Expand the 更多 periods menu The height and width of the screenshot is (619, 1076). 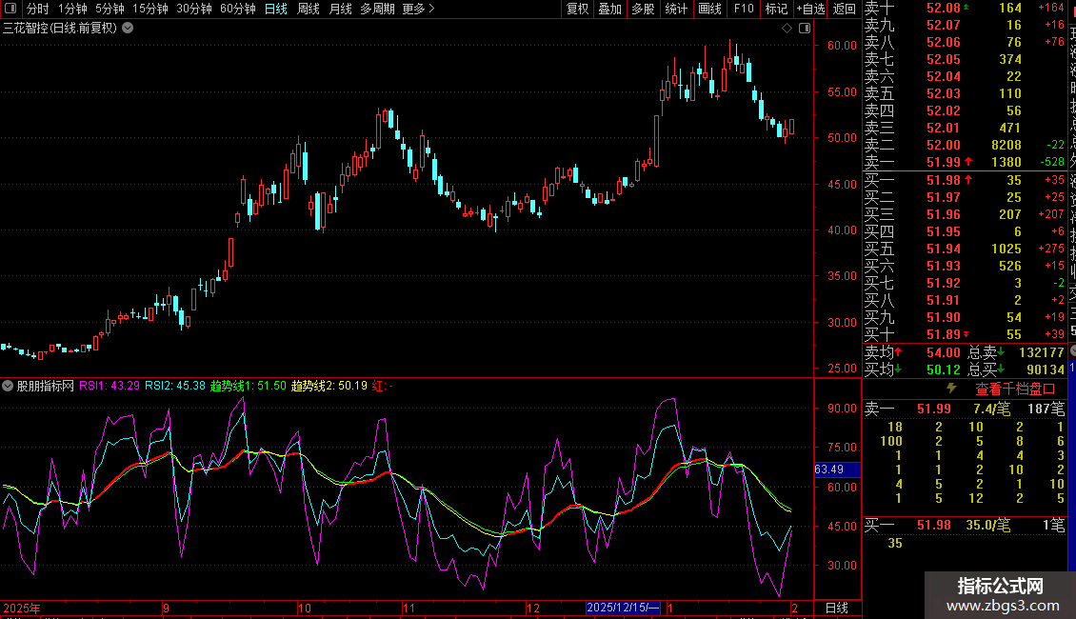419,9
